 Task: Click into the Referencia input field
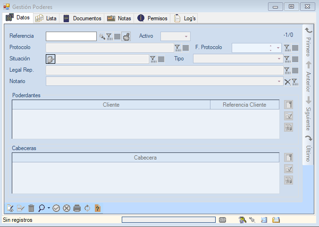coord(71,36)
